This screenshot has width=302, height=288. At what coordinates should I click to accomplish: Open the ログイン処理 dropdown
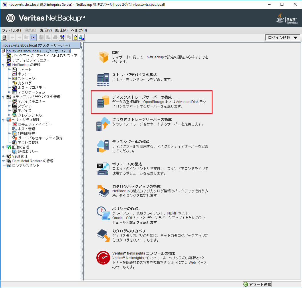tap(283, 37)
